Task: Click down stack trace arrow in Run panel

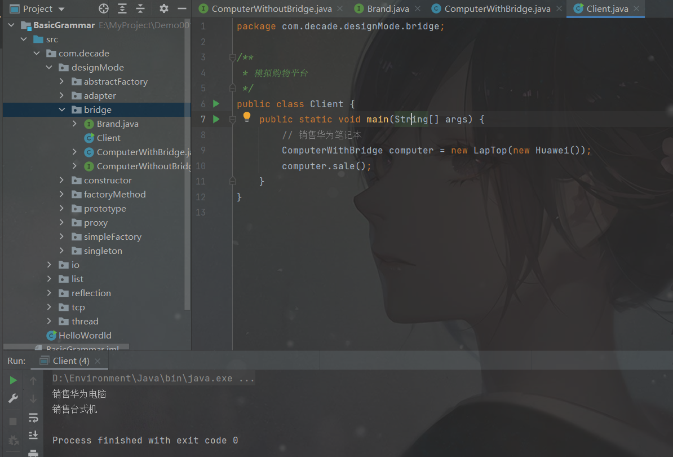Action: (x=33, y=399)
